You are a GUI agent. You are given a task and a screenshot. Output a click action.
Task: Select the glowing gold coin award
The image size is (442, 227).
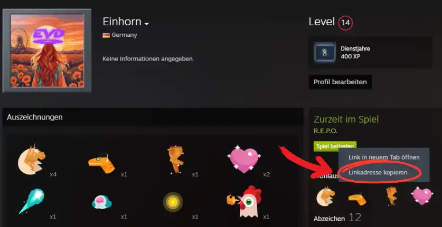coord(173,202)
